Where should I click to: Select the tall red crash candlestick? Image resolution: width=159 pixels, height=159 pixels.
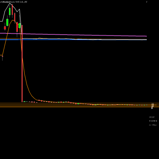click(22, 64)
